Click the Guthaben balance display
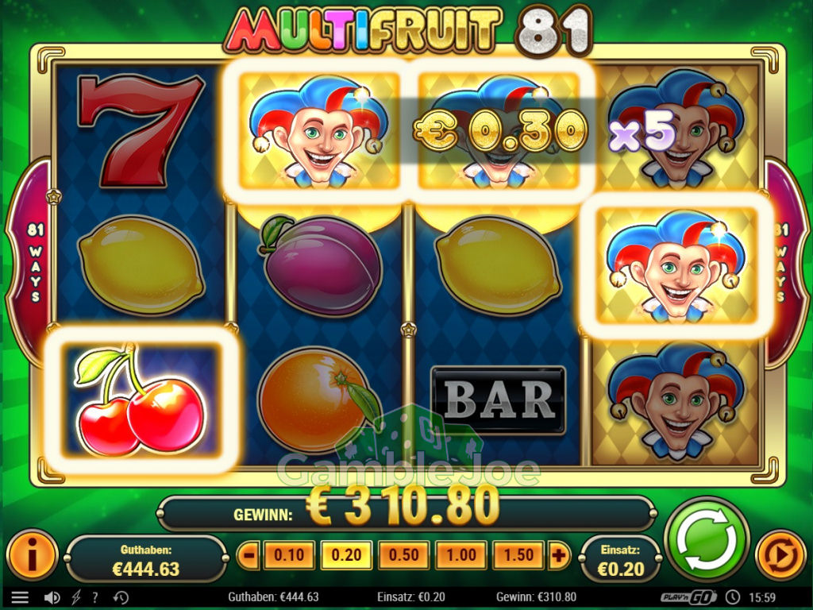Image resolution: width=813 pixels, height=610 pixels. click(x=146, y=560)
